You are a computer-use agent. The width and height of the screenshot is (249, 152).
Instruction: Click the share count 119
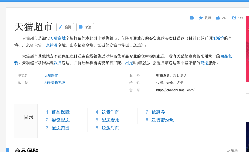241,18
